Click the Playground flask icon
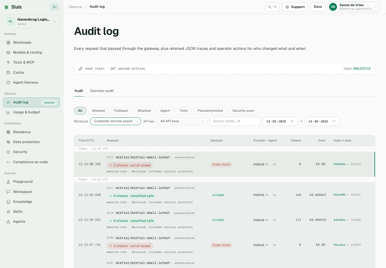This screenshot has width=386, height=268. tap(8, 182)
